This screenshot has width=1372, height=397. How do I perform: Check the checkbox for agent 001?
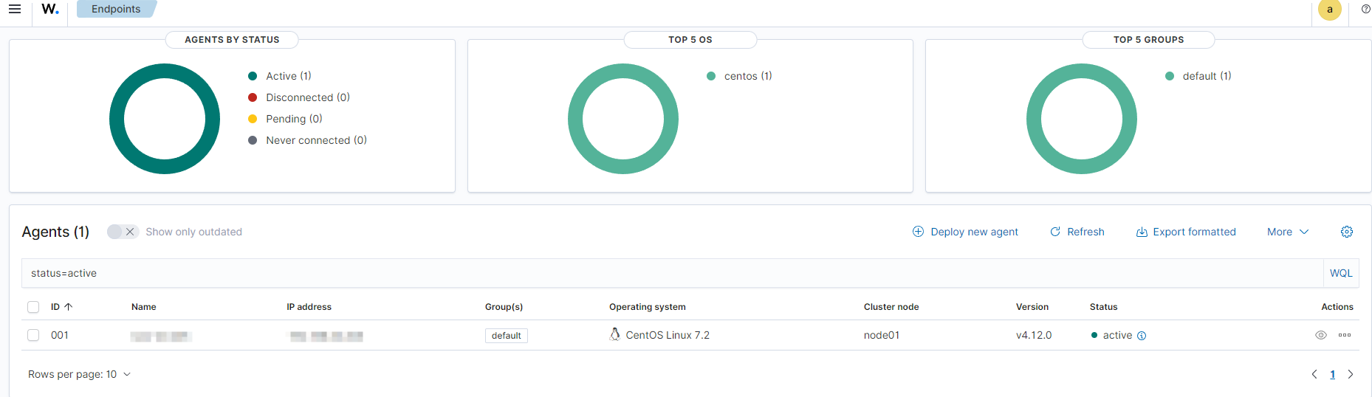[x=33, y=335]
